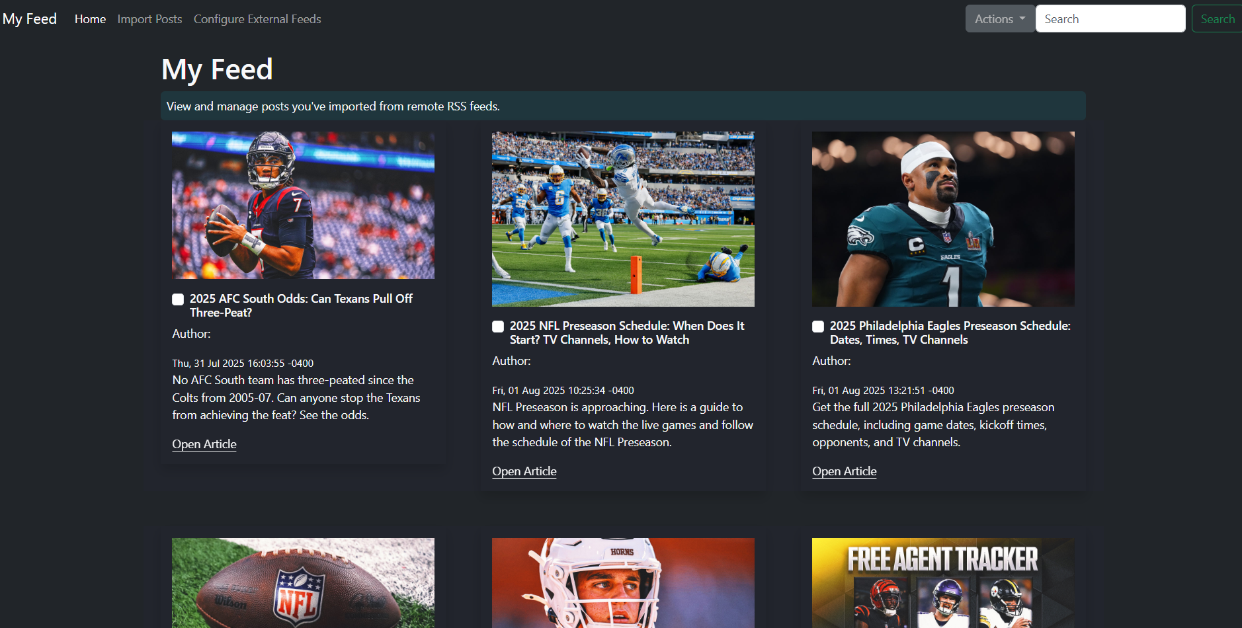Click the Longhorns helmet player thumbnail
The width and height of the screenshot is (1242, 628).
[623, 583]
